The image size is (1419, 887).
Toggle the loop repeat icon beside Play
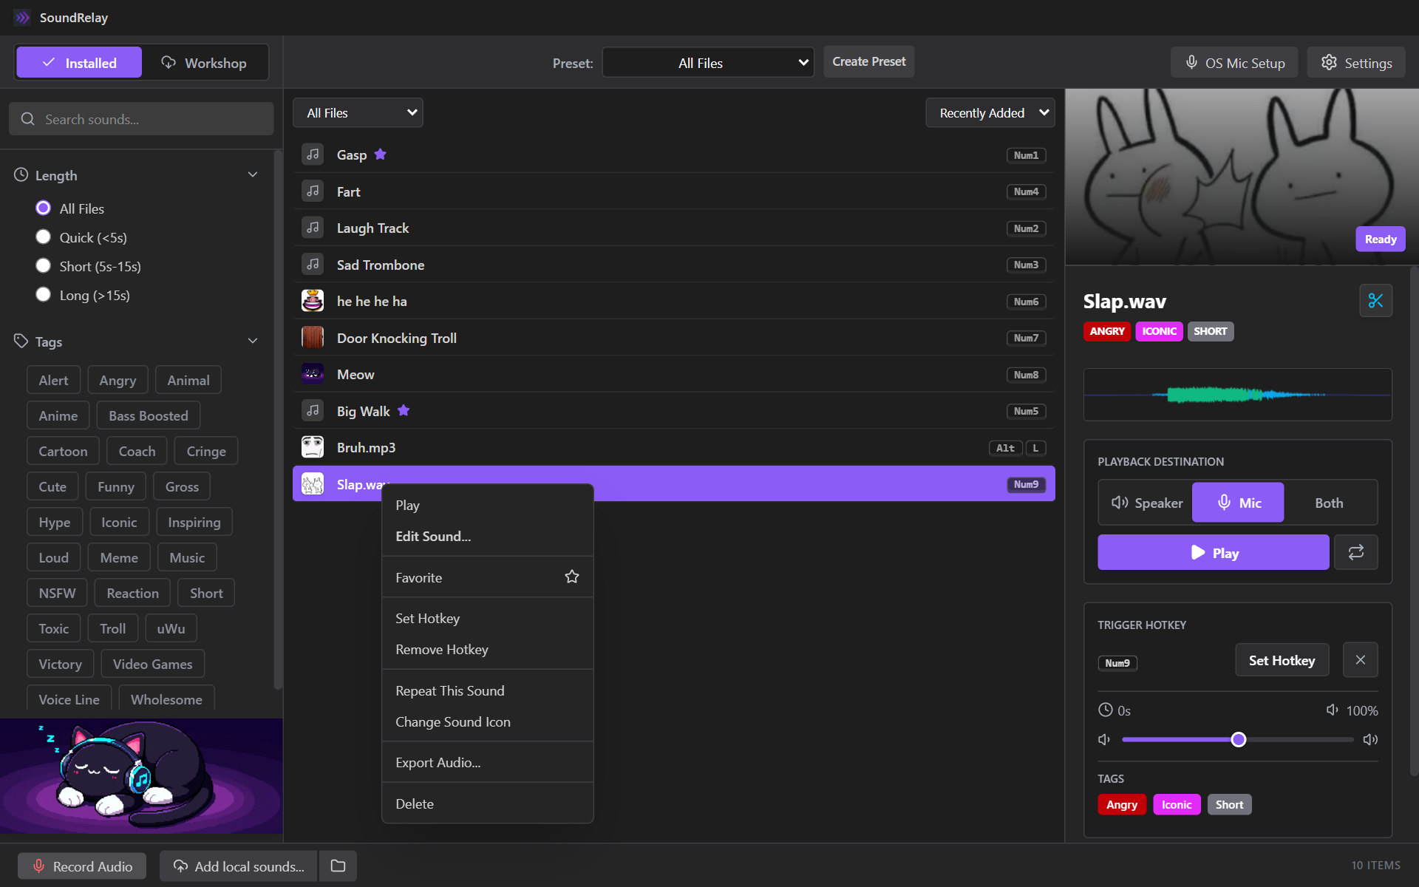pos(1355,552)
